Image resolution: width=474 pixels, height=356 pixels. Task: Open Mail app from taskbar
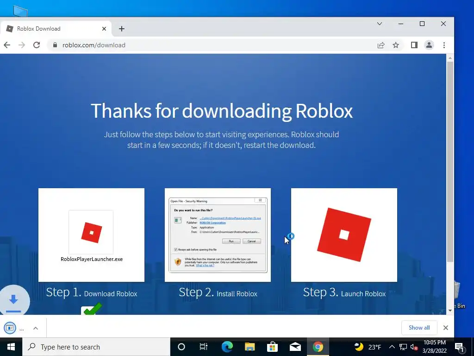pos(295,347)
